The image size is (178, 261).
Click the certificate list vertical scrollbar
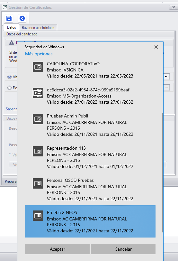[x=162, y=172]
